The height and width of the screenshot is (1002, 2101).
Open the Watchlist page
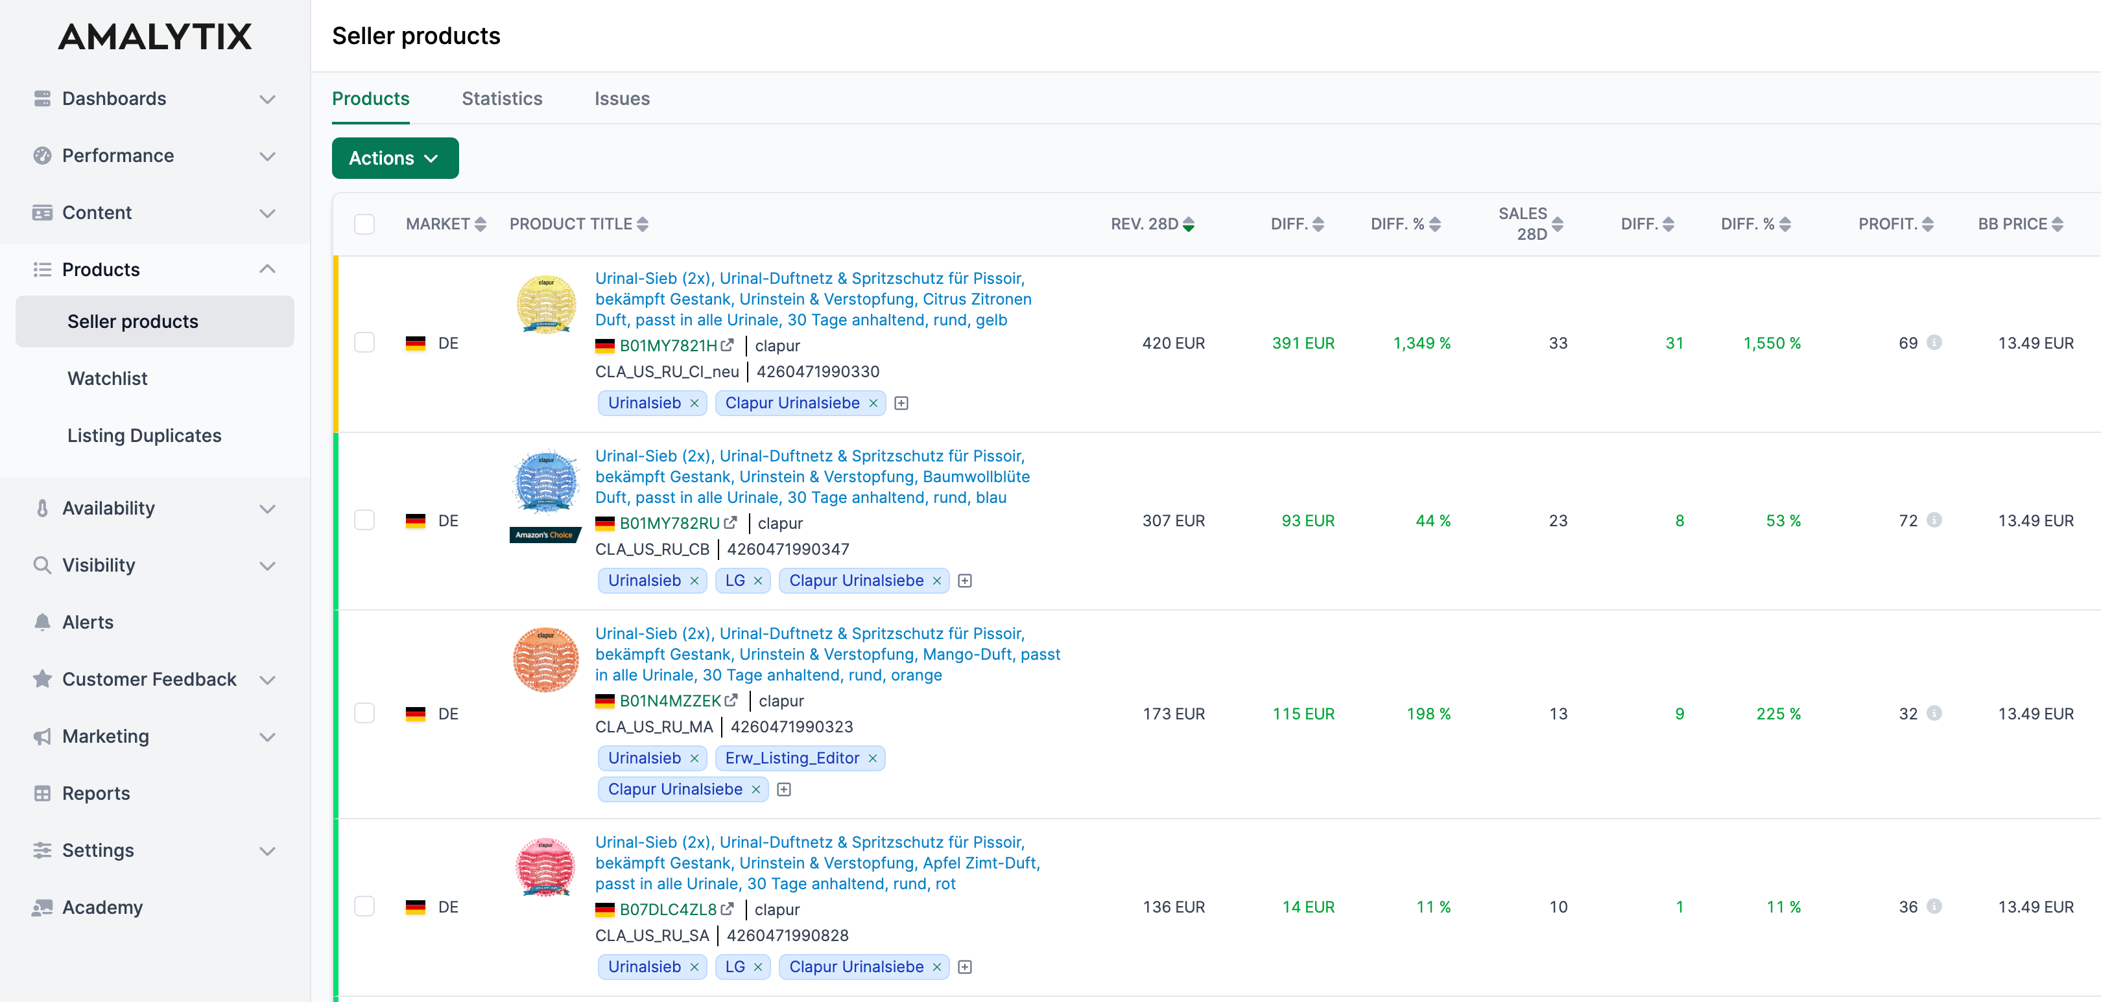click(108, 377)
